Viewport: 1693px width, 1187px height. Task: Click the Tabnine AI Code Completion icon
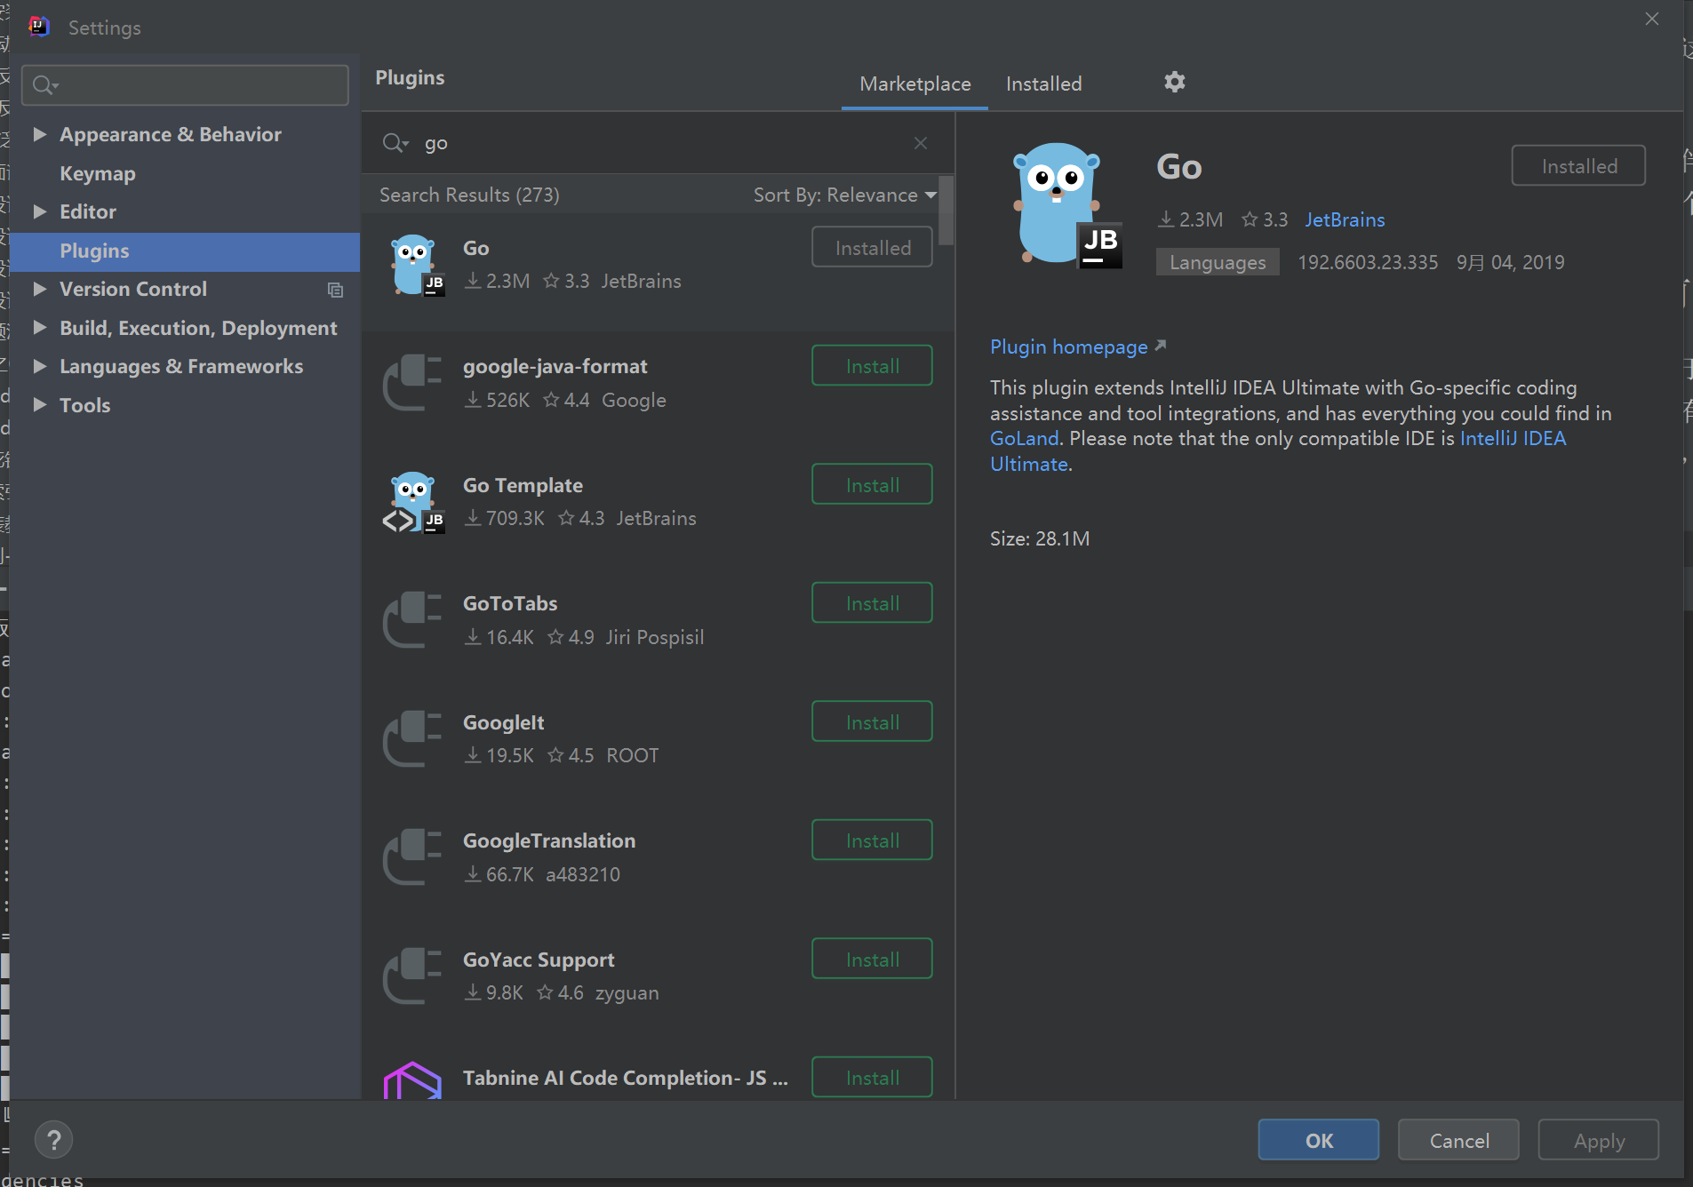click(x=412, y=1080)
